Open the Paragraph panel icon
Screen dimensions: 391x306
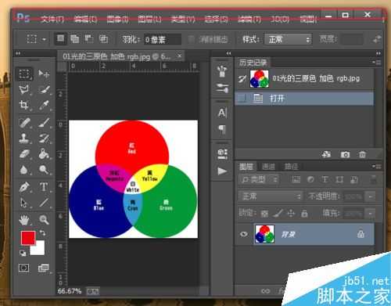point(222,129)
